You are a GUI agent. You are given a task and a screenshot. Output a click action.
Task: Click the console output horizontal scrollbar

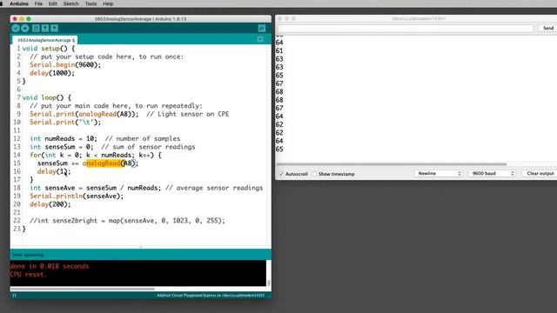(83, 289)
